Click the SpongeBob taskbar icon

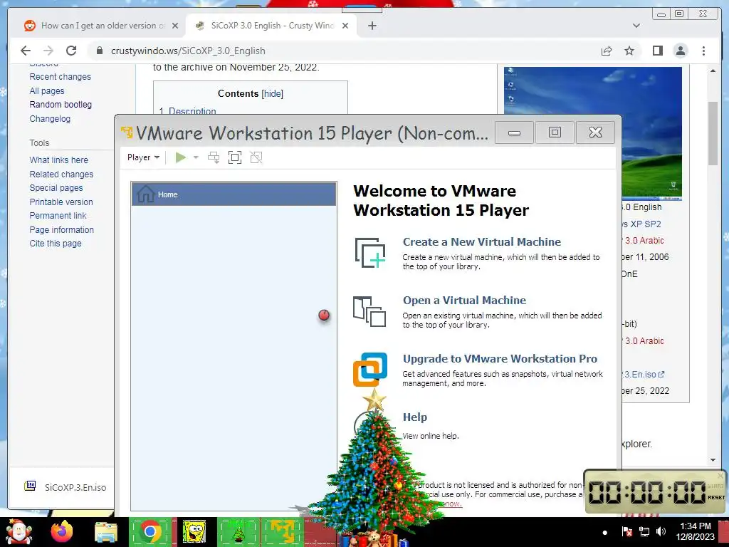194,531
